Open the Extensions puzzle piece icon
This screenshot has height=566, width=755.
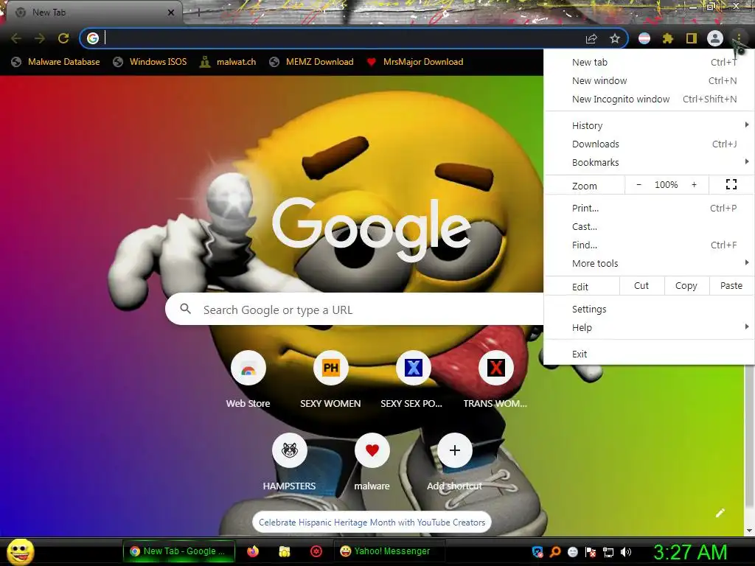pos(667,38)
